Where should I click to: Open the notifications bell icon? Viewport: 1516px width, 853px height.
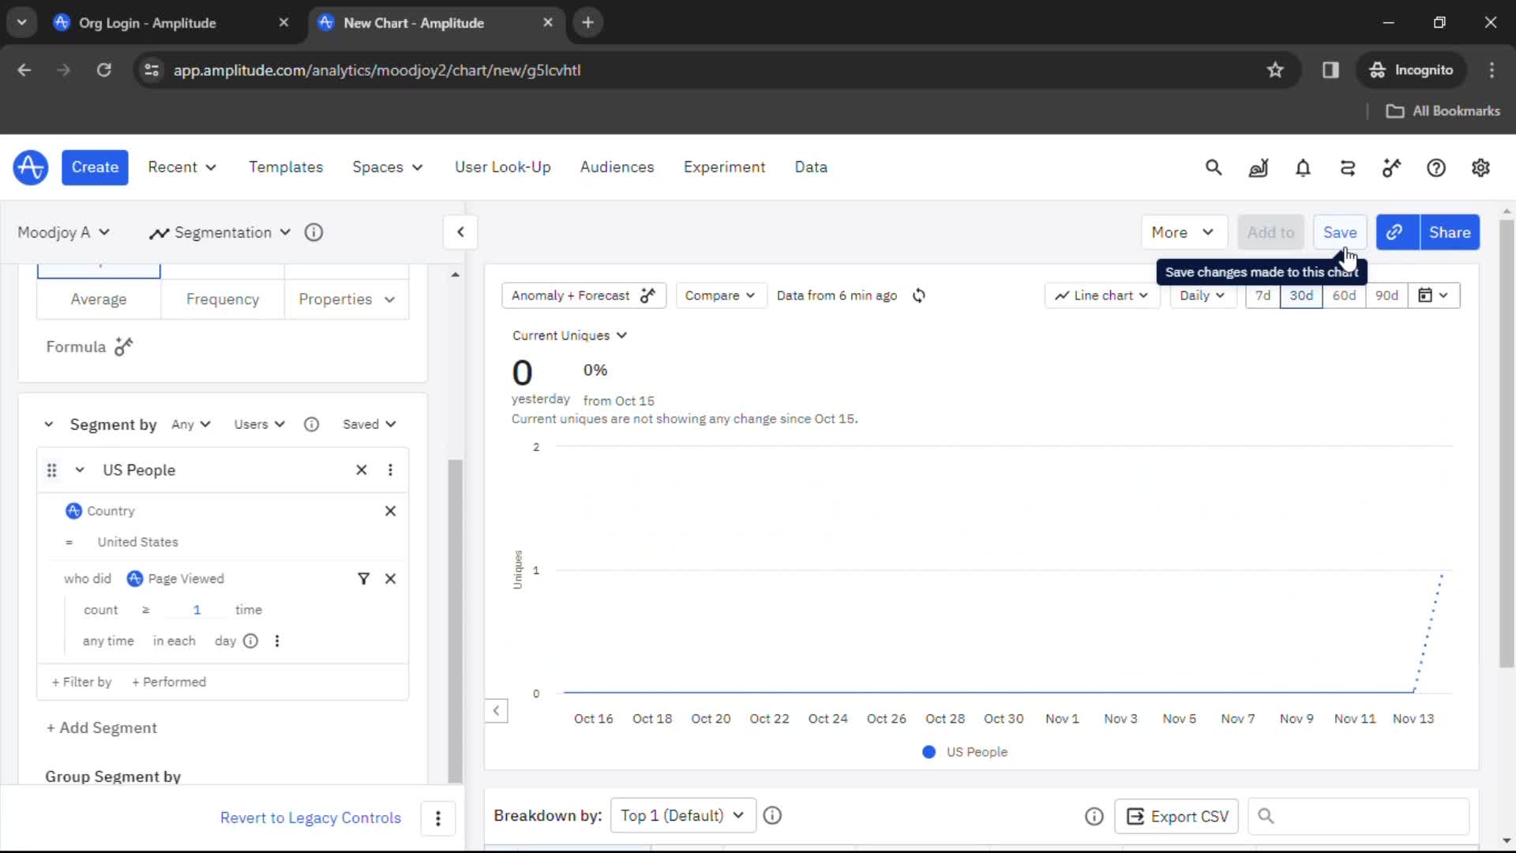pos(1303,167)
